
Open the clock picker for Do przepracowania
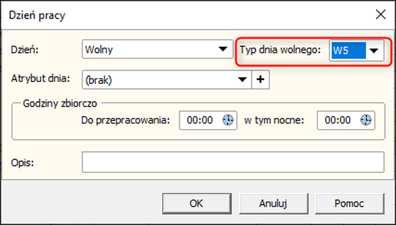point(228,120)
